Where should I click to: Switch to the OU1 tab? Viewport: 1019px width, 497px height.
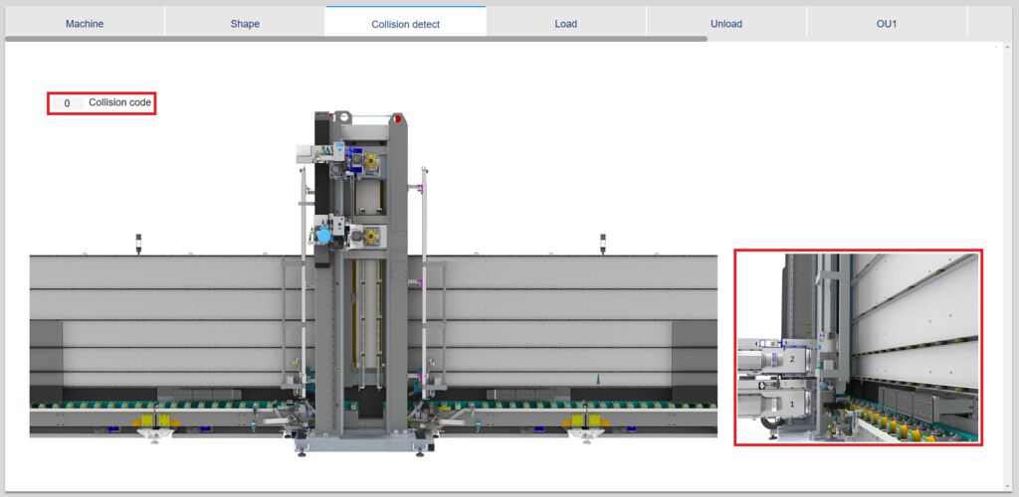click(x=887, y=24)
